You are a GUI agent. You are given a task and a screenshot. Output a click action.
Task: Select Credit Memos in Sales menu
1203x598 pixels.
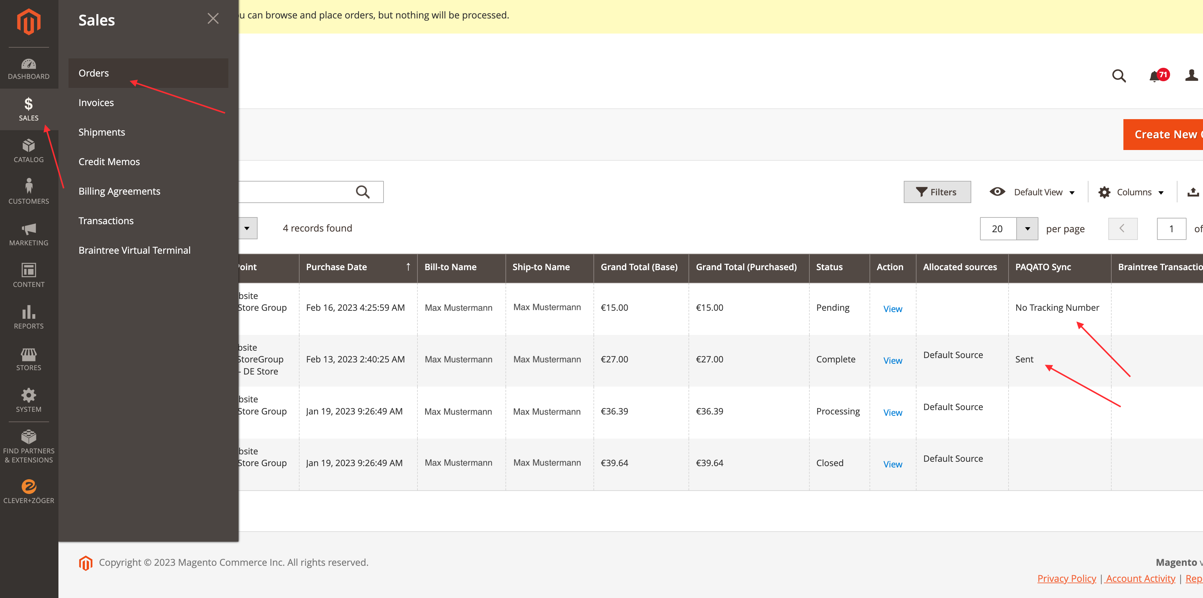click(148, 161)
